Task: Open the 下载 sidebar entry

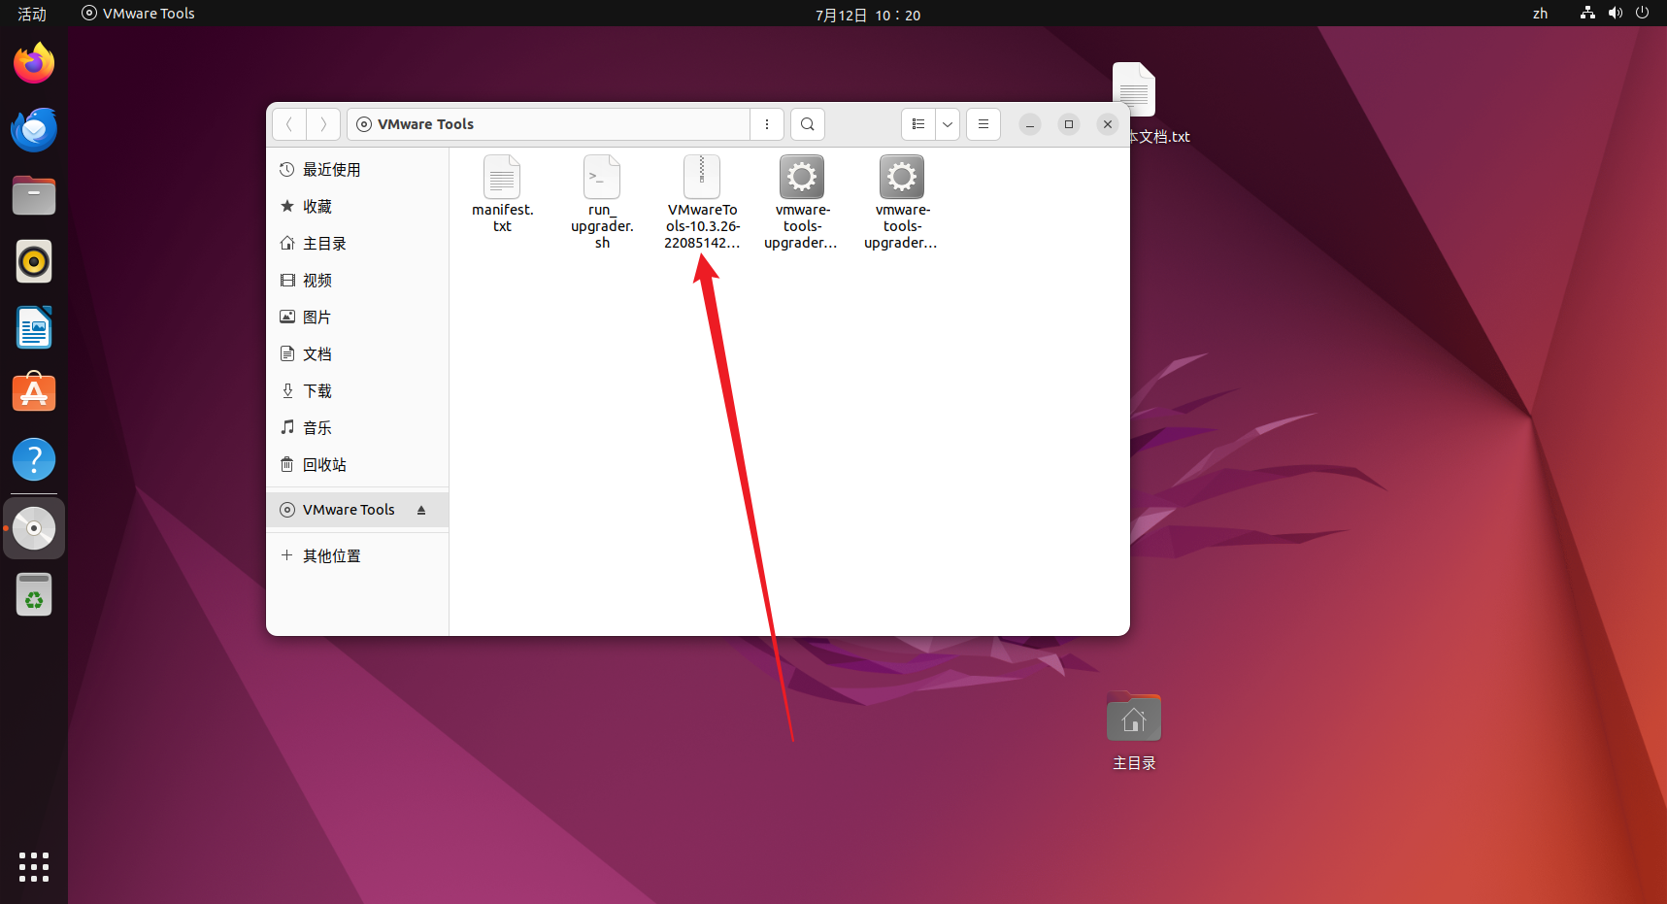Action: [317, 390]
